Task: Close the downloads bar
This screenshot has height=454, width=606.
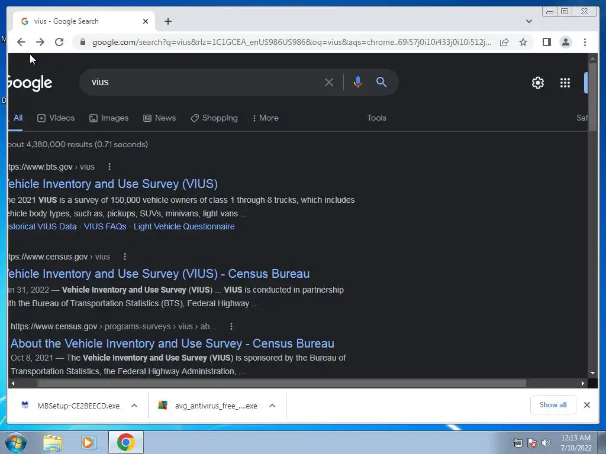Action: coord(586,405)
